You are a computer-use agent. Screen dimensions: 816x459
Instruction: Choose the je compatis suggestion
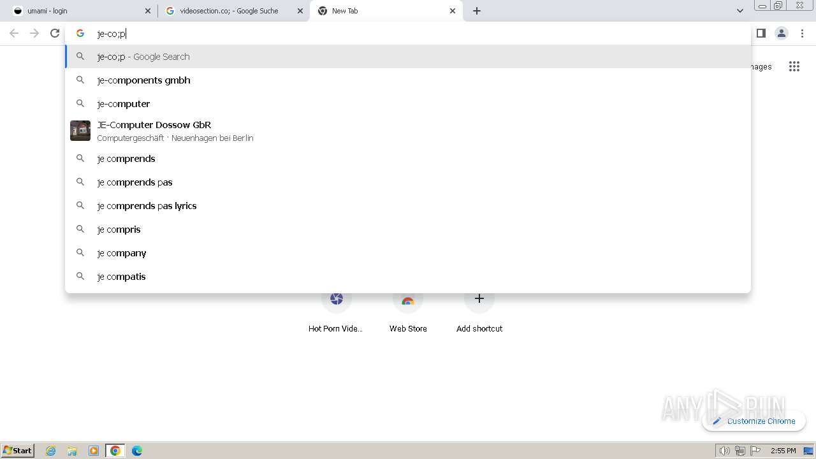[408, 277]
